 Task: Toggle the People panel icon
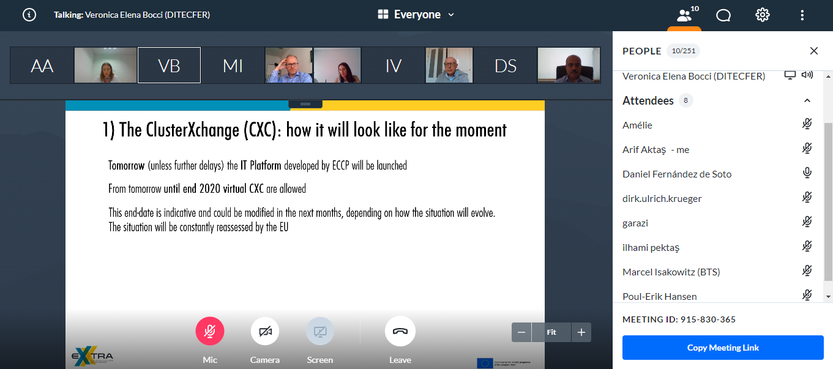[684, 15]
